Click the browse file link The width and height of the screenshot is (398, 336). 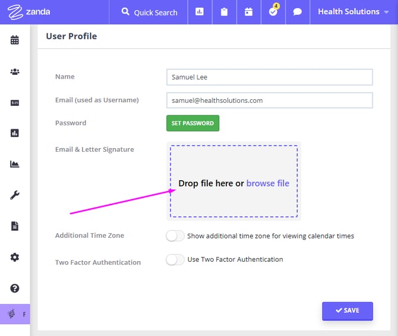click(x=267, y=183)
